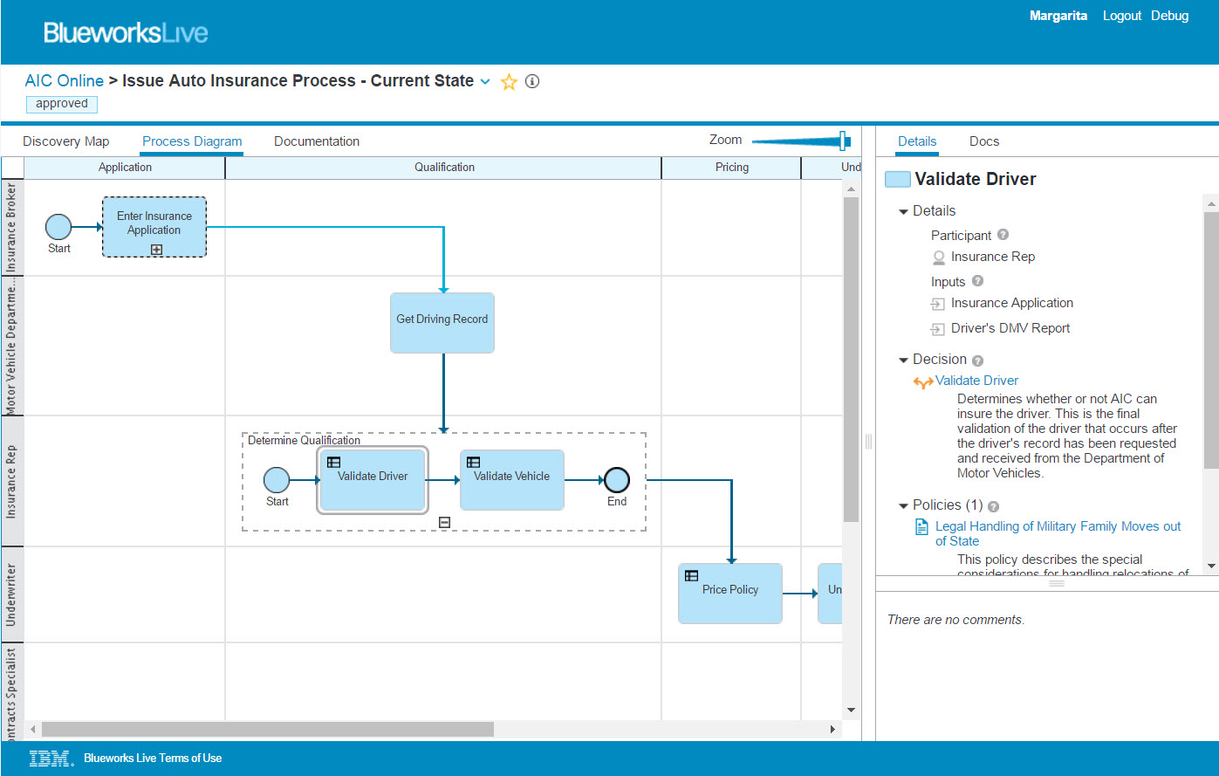This screenshot has width=1219, height=776.
Task: Click the details panel scroll down arrow
Action: [x=1211, y=567]
